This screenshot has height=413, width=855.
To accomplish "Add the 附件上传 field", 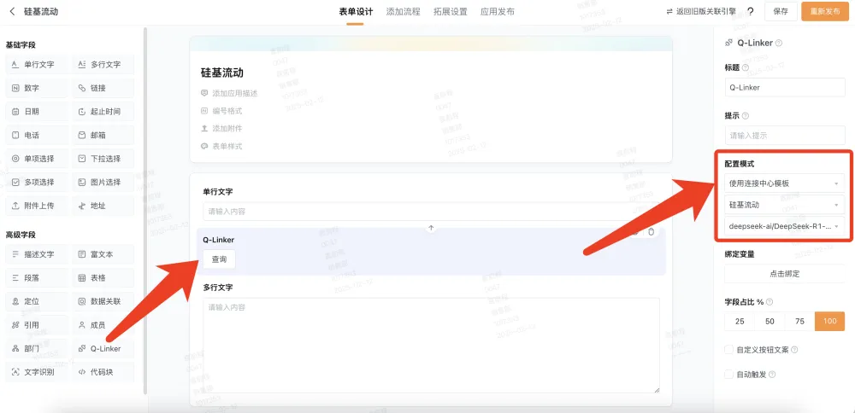I will click(38, 206).
